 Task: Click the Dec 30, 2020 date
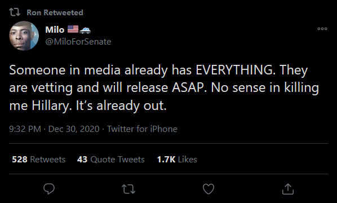click(74, 129)
